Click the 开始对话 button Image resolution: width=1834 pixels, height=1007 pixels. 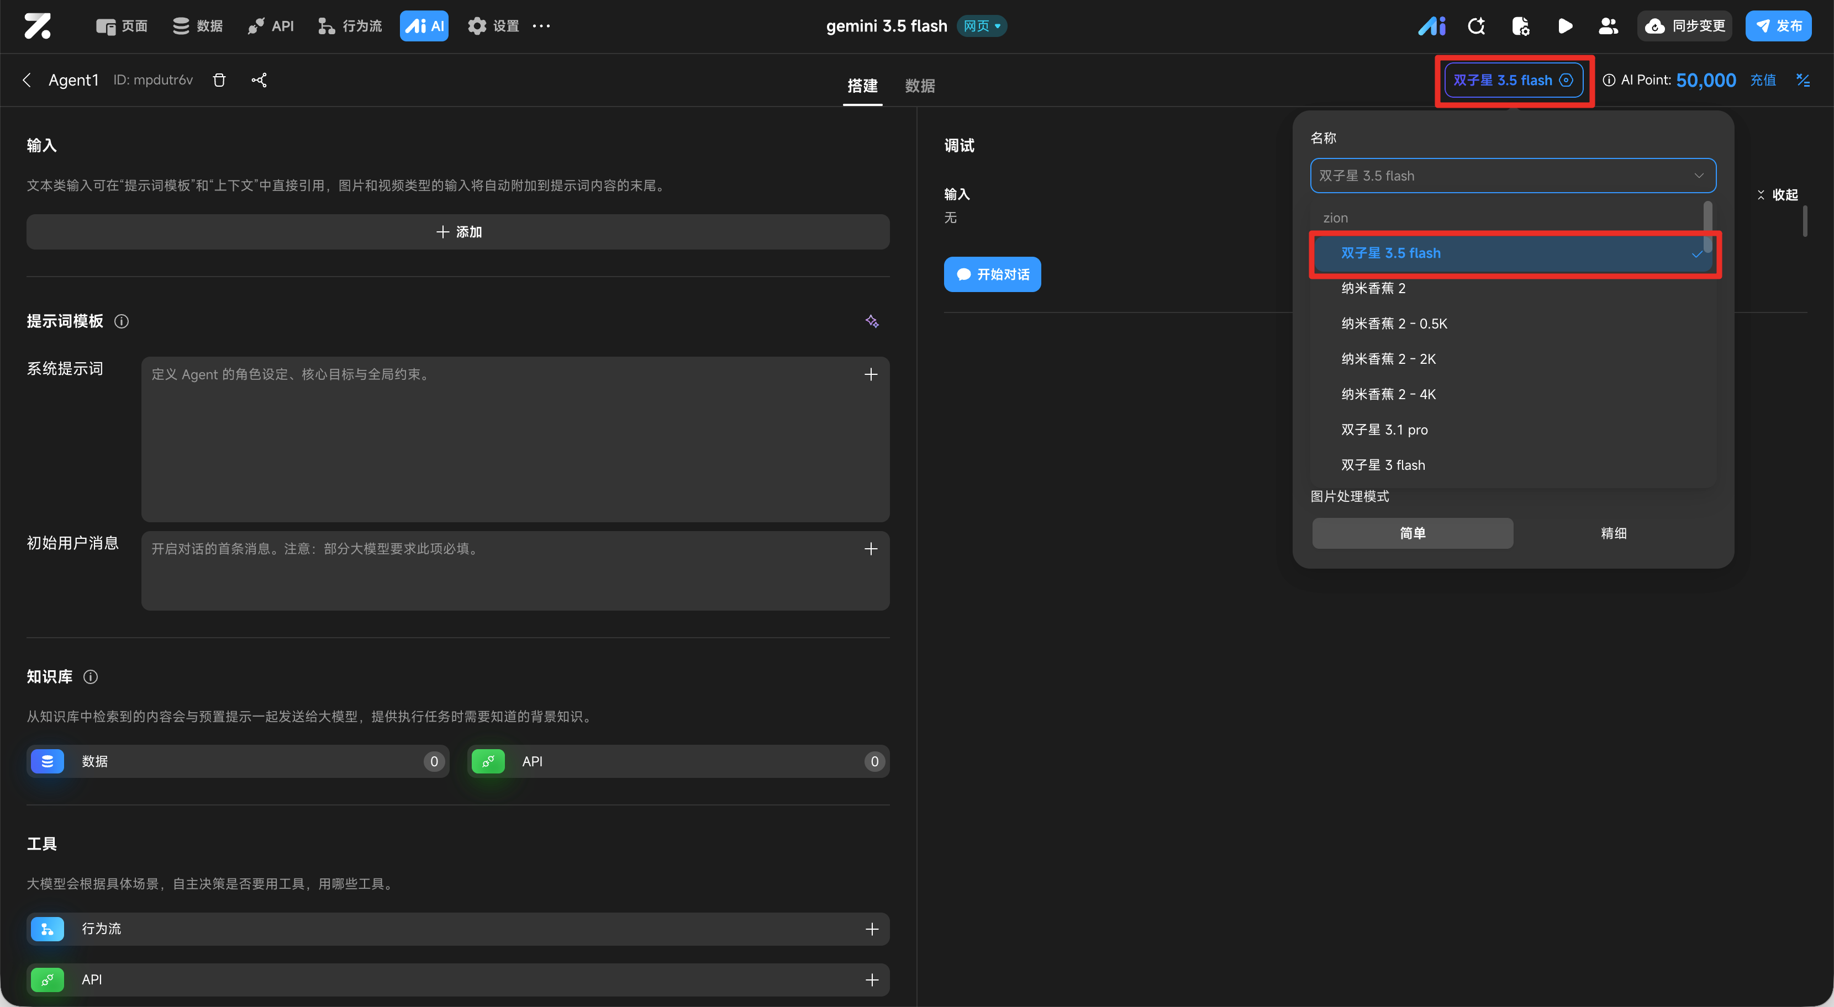pyautogui.click(x=993, y=275)
